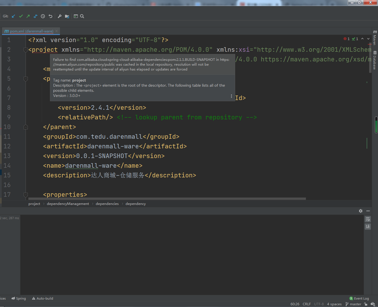This screenshot has width=378, height=307.
Task: Open Git history with the clock icon
Action: coord(43,16)
